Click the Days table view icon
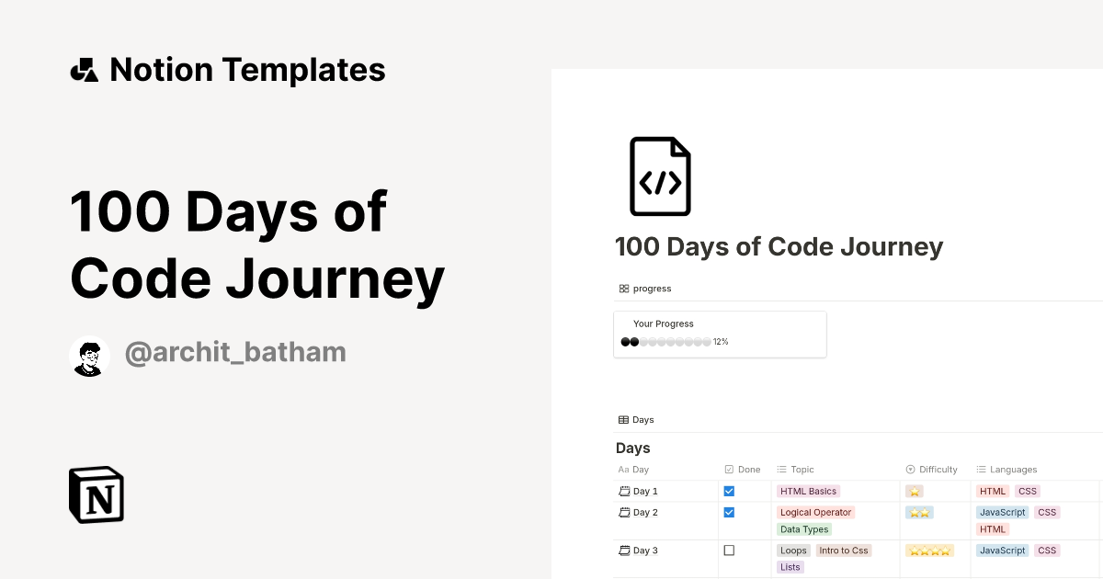Viewport: 1103px width, 579px height. pos(624,419)
